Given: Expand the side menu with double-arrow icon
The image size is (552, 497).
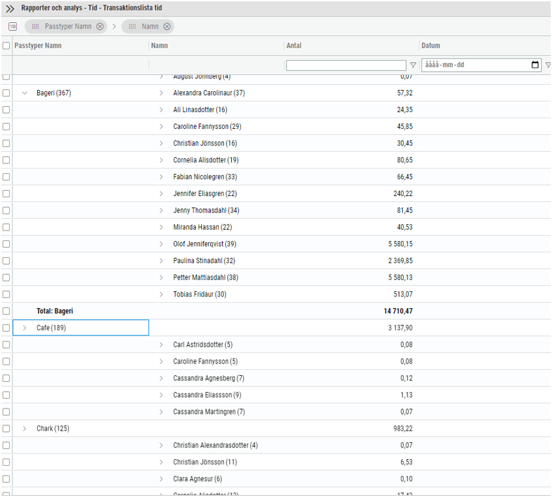Looking at the screenshot, I should (x=10, y=8).
